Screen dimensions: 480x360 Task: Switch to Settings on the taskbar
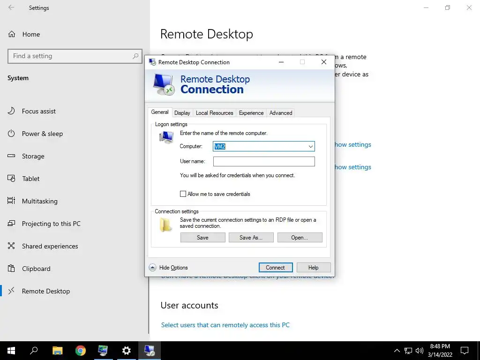click(x=127, y=351)
